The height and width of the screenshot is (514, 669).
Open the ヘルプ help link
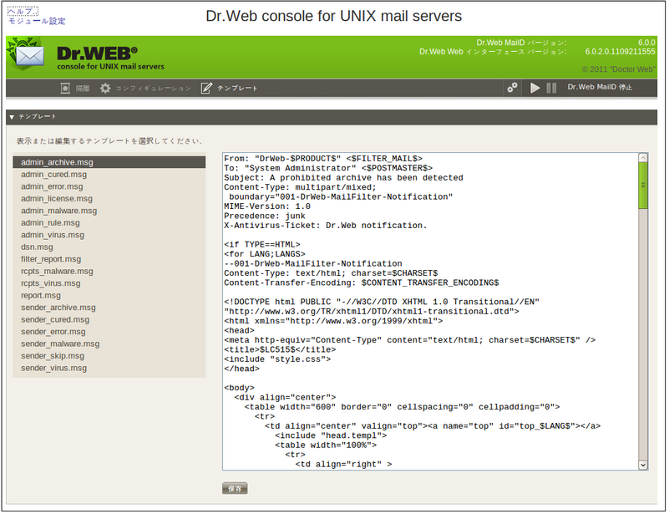coord(23,12)
